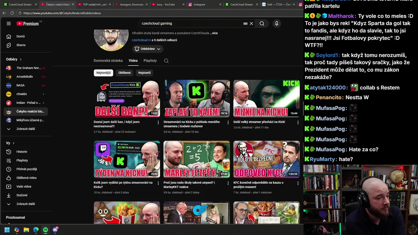The width and height of the screenshot is (418, 235).
Task: Open Discord from the taskbar
Action: pos(55,230)
